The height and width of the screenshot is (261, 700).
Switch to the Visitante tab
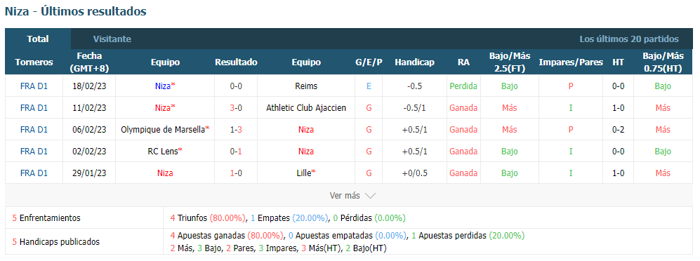click(x=112, y=39)
